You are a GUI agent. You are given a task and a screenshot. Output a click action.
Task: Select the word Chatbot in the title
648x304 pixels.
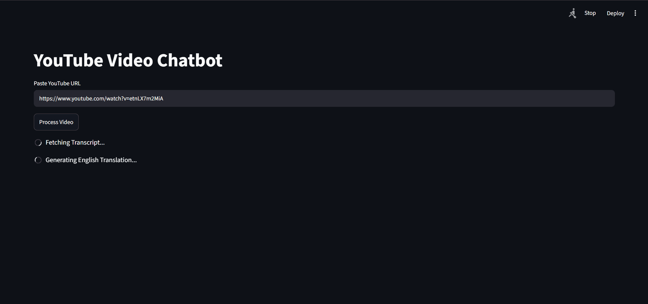(x=190, y=60)
